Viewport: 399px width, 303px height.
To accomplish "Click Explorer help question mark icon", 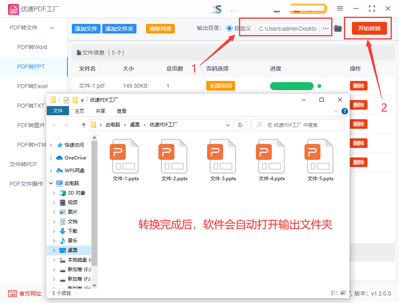I will click(x=345, y=111).
